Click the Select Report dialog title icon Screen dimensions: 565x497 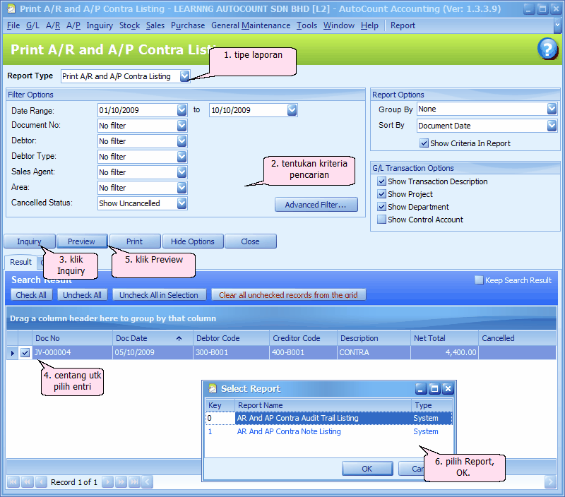coord(212,389)
